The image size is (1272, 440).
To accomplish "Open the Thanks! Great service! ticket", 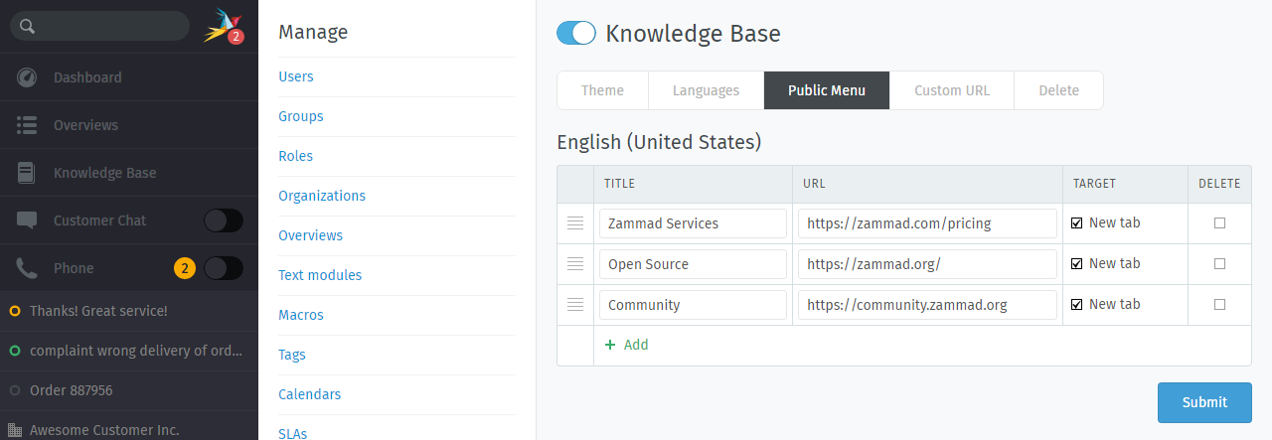I will pos(129,311).
